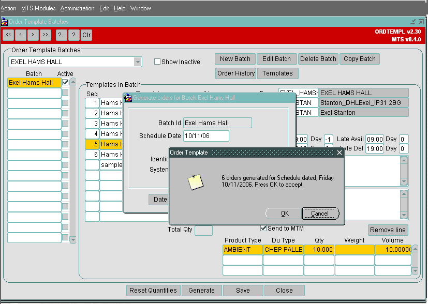
Task: Toggle the Show Inactive checkbox
Action: [x=157, y=62]
